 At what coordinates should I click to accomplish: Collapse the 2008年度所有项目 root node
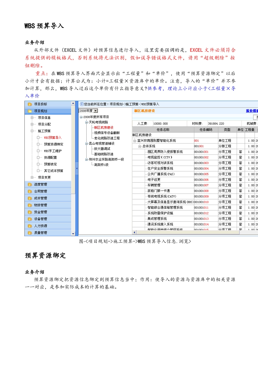[x=81, y=117]
